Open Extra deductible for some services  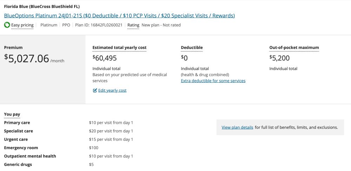(213, 81)
